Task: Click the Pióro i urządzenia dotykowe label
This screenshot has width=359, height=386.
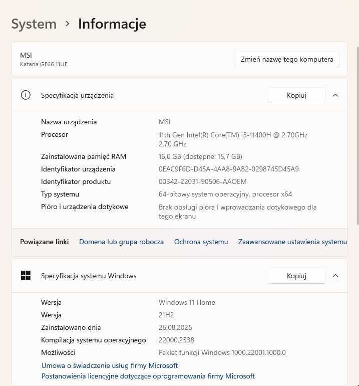Action: [x=85, y=207]
